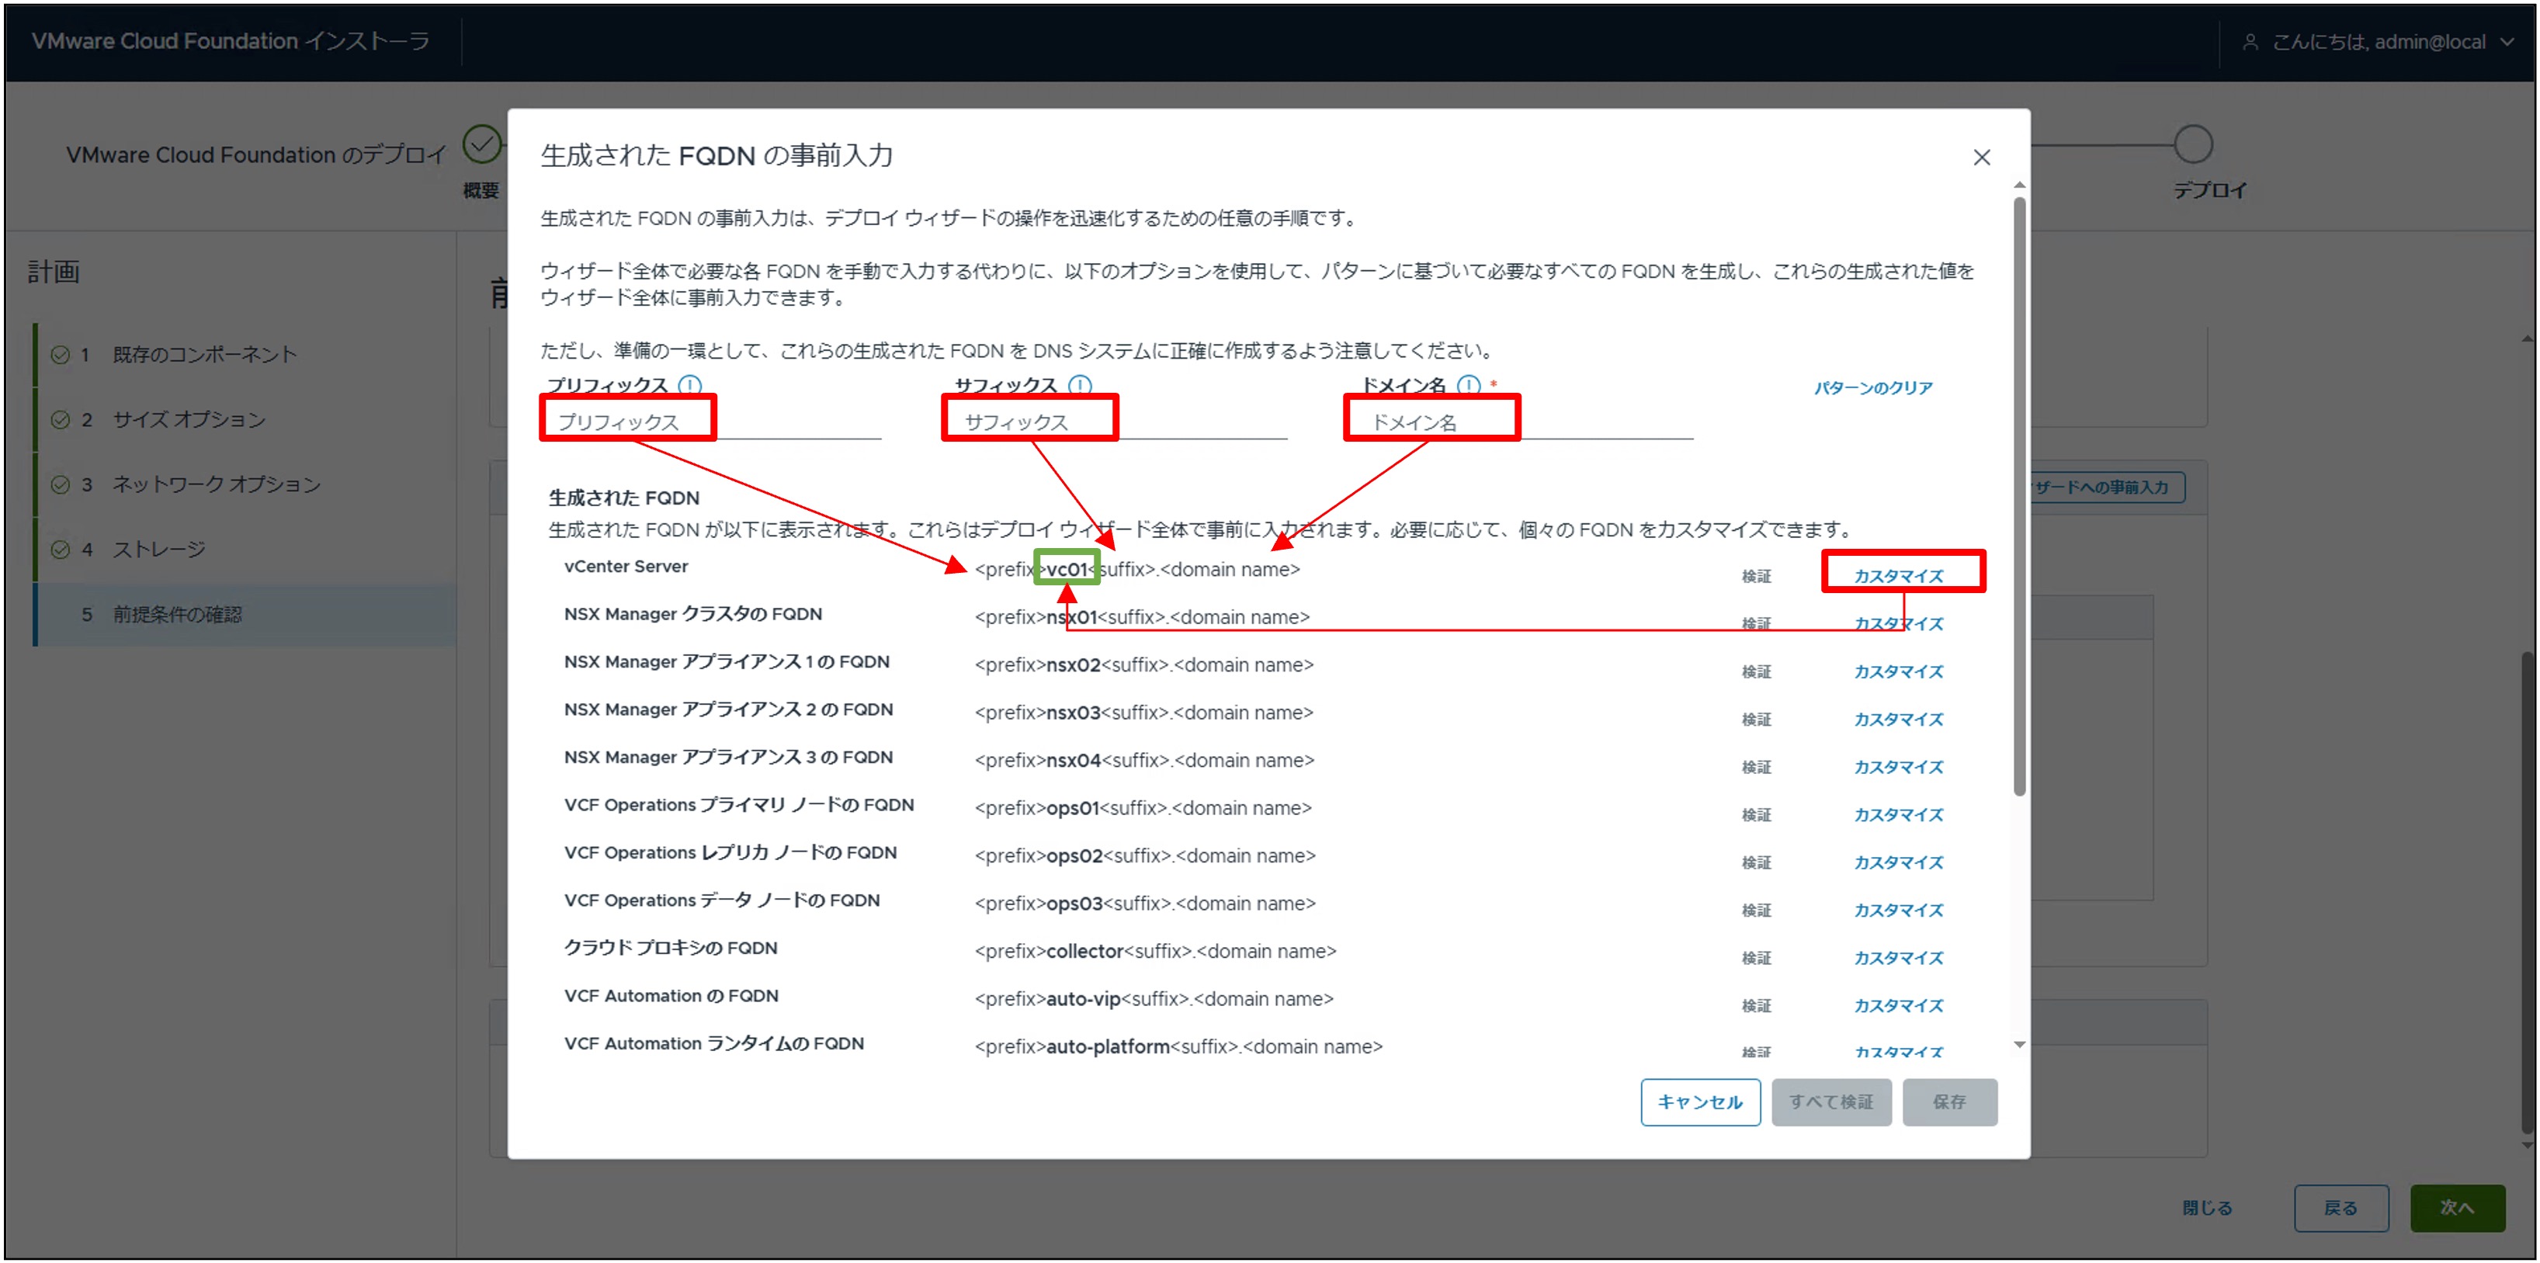The width and height of the screenshot is (2540, 1263).
Task: Click カスタマイズ for NSX Manager アプライアンス 2
Action: [1898, 719]
